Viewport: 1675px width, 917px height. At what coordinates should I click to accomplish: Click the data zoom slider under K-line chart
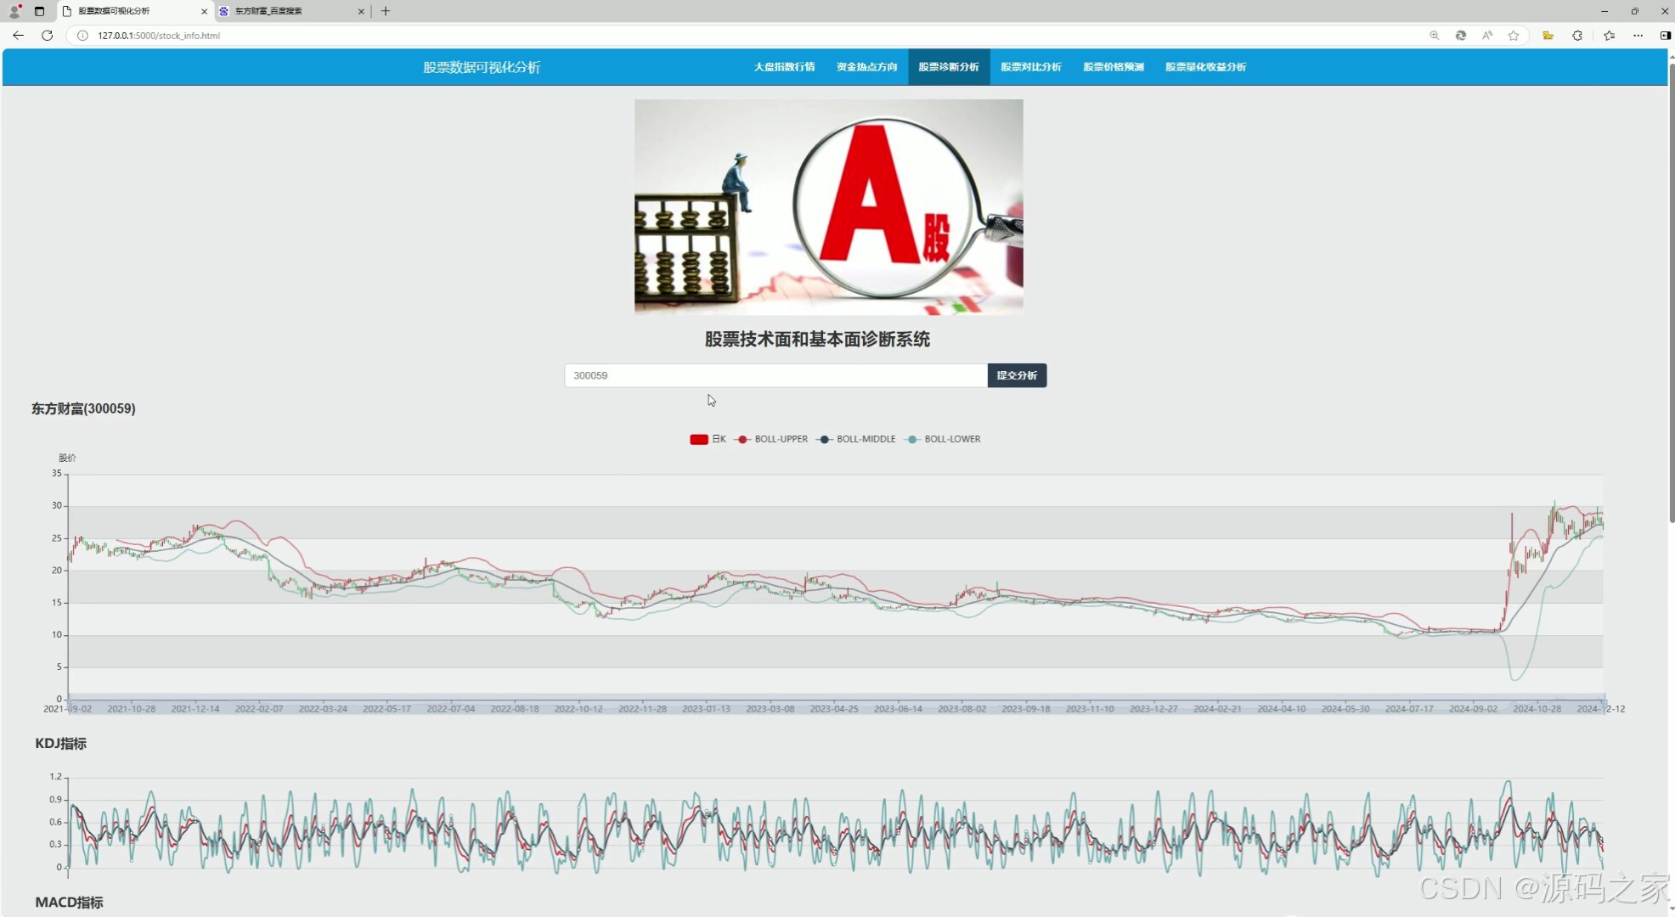[836, 707]
